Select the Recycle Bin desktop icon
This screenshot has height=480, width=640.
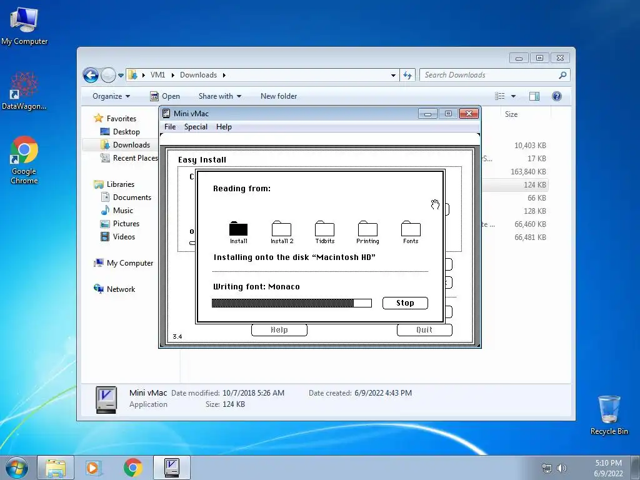tap(609, 415)
